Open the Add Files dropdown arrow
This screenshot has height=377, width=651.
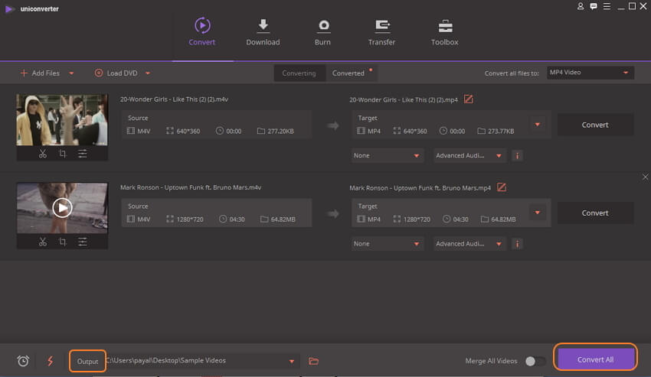click(x=71, y=73)
